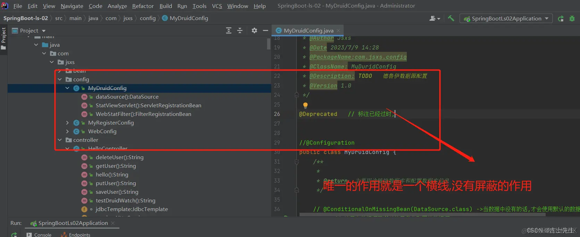The height and width of the screenshot is (237, 580).
Task: Click the Debug bug icon in toolbar
Action: pos(572,19)
